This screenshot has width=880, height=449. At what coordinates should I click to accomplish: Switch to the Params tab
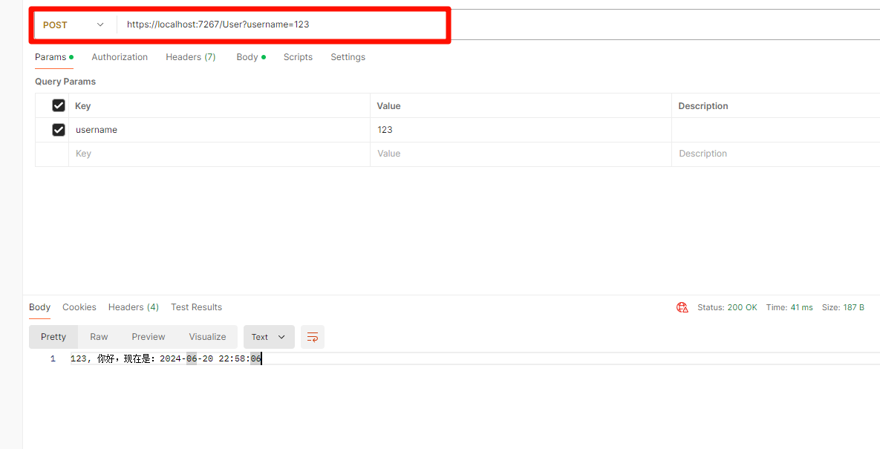54,57
